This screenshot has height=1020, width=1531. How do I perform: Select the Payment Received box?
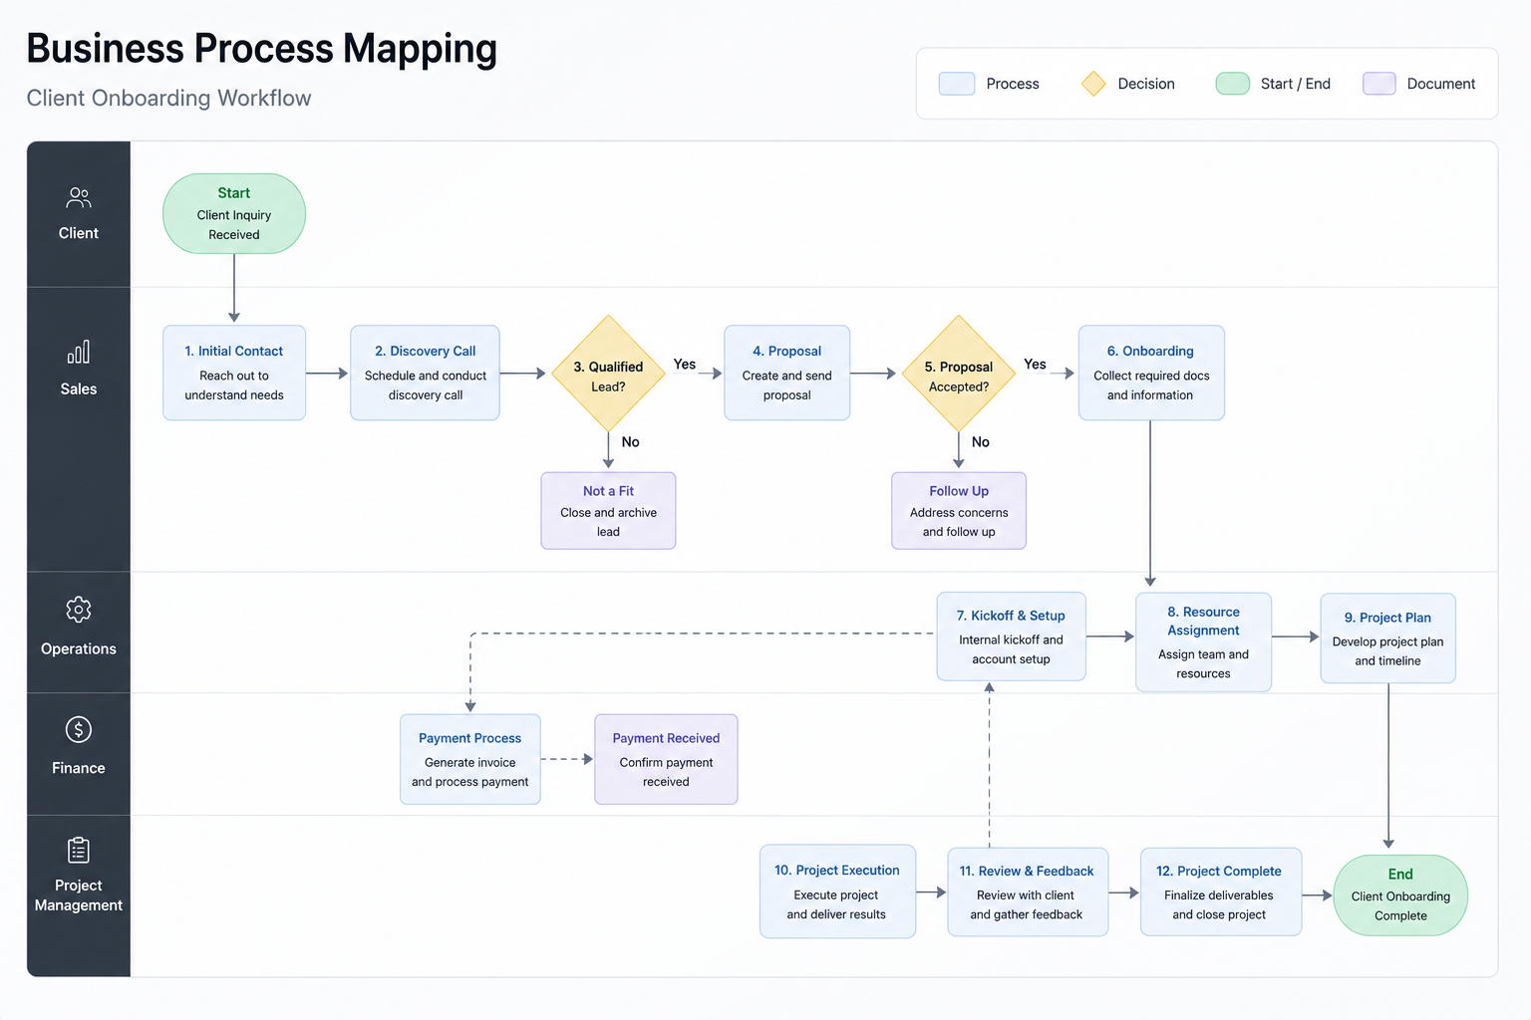coord(666,759)
